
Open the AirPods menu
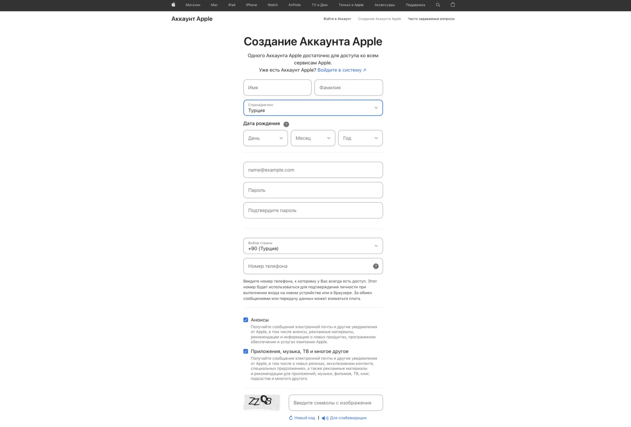pyautogui.click(x=294, y=5)
